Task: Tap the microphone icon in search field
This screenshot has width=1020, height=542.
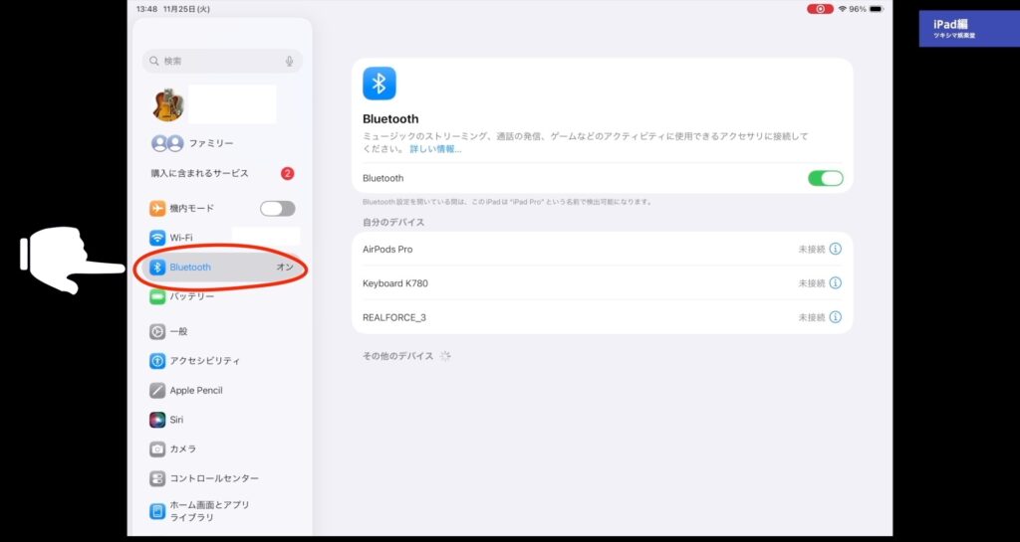Action: point(289,62)
